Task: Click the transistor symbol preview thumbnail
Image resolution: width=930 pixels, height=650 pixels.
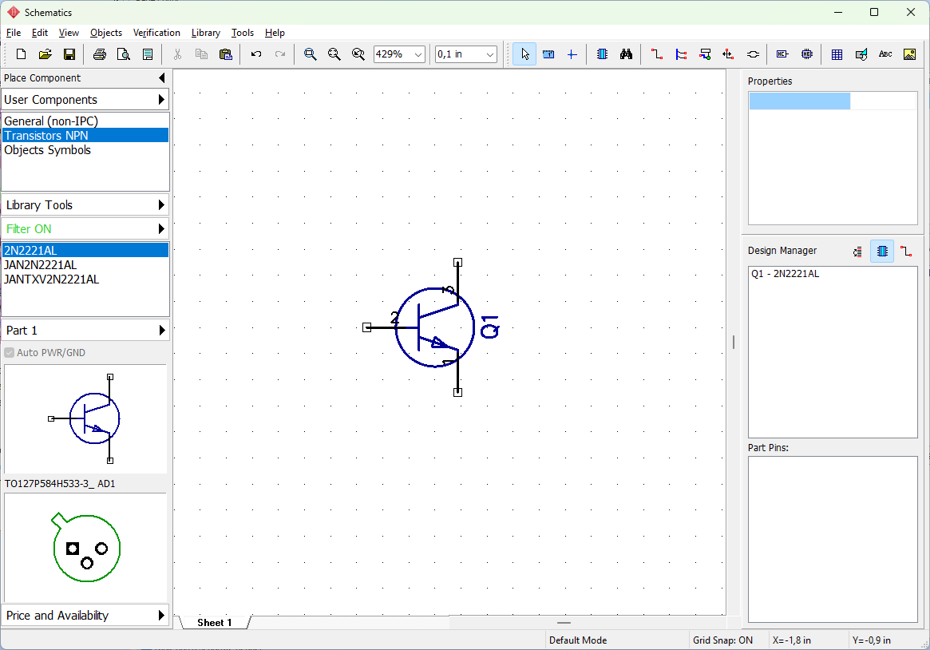Action: (85, 418)
